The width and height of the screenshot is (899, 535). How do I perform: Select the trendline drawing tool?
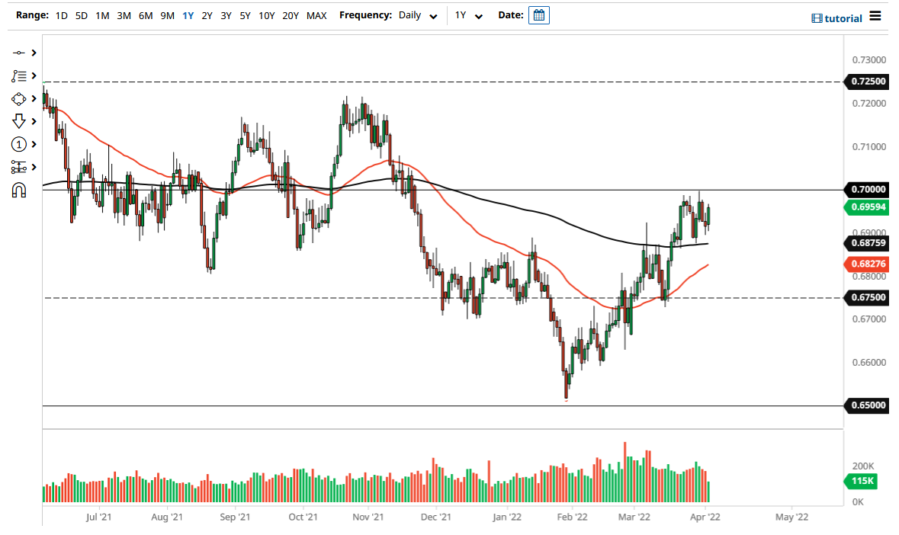pos(19,53)
